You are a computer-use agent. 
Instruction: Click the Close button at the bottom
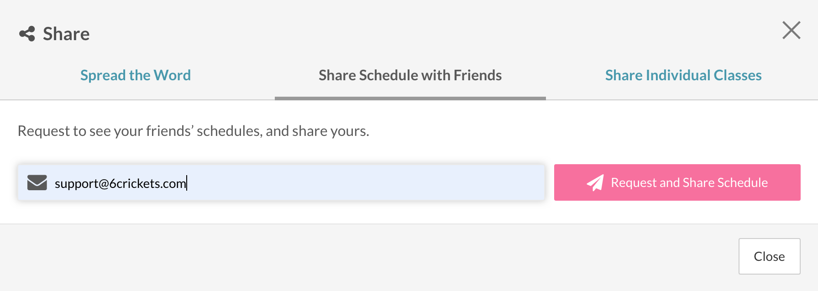(769, 256)
